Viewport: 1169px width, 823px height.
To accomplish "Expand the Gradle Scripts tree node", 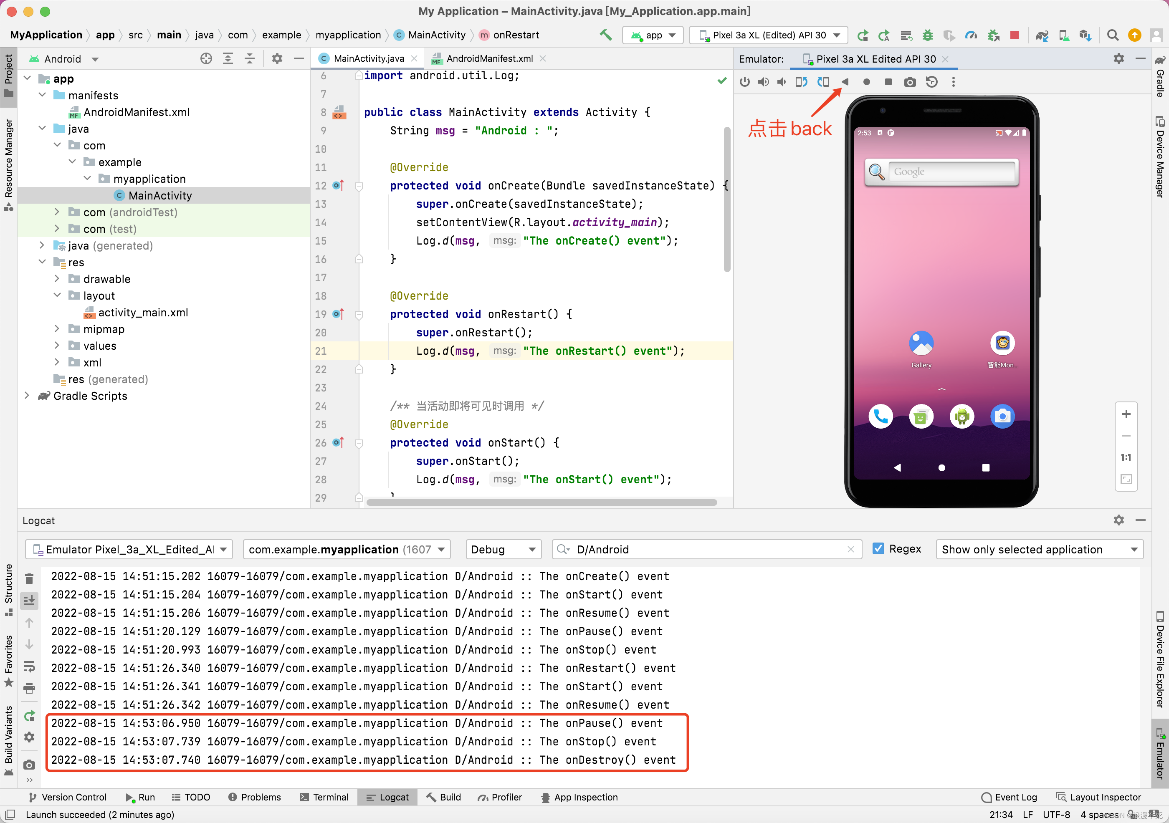I will (x=28, y=396).
